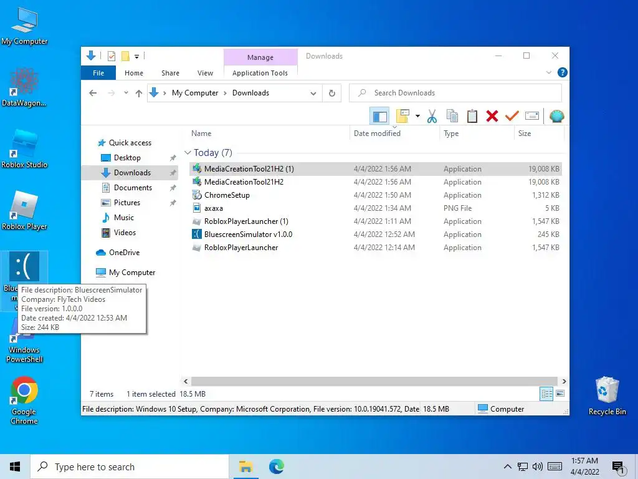Viewport: 638px width, 479px height.
Task: Switch to Details view layout button
Action: coord(546,394)
